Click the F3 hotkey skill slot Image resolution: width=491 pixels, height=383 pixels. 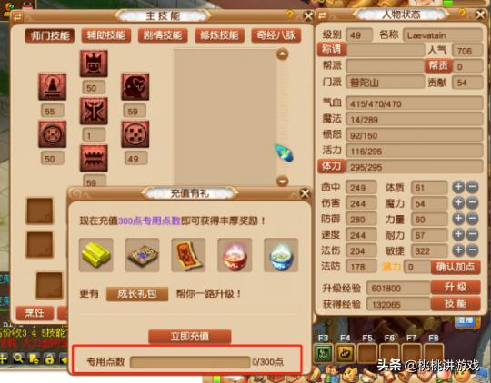tap(323, 353)
